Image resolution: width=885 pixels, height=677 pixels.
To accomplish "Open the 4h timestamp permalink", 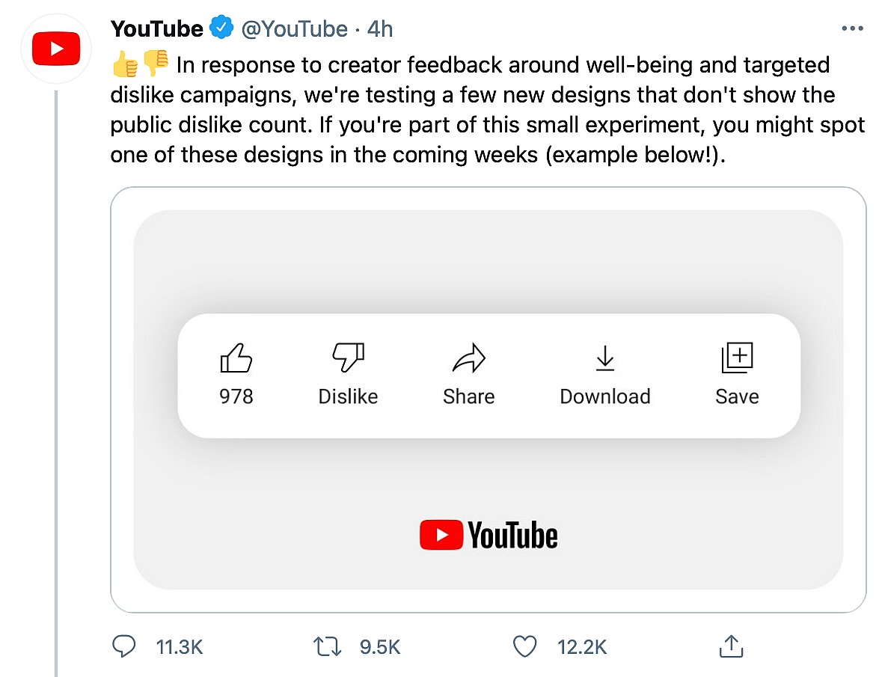I will pyautogui.click(x=380, y=29).
